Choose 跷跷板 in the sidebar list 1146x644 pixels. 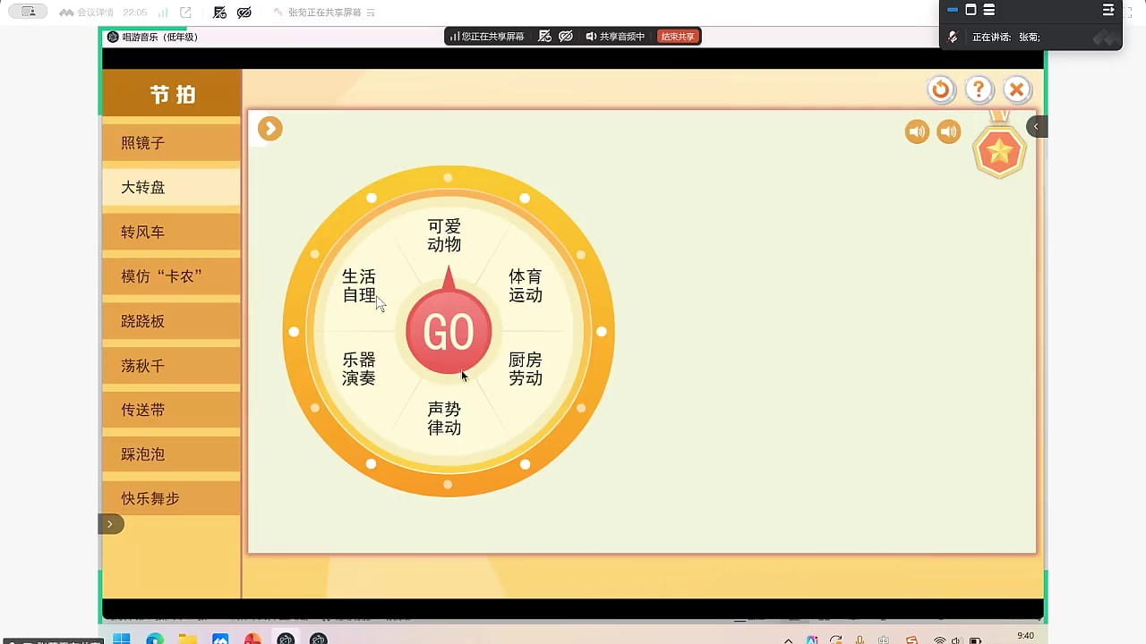171,321
